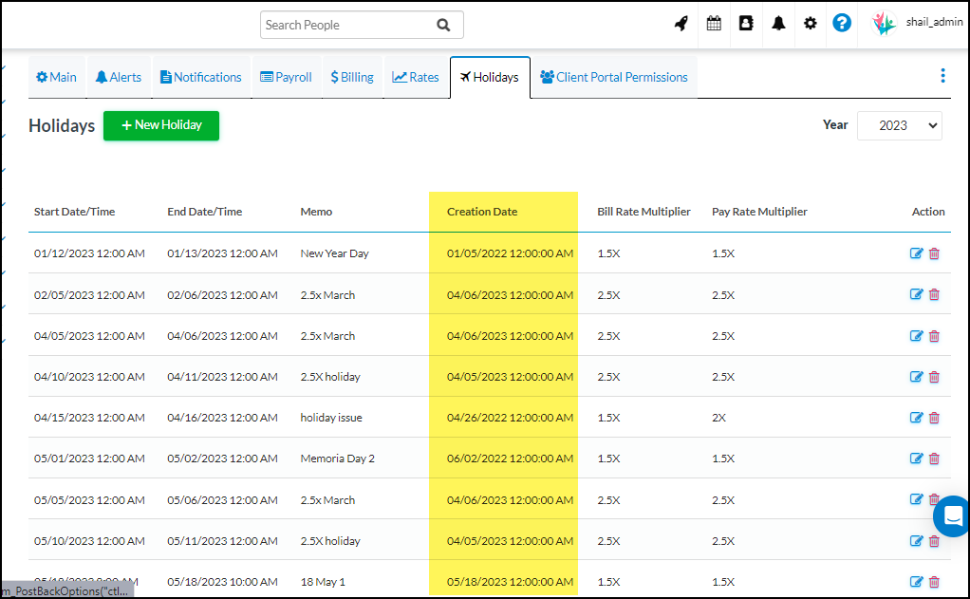The image size is (970, 599).
Task: Edit the New Year Day holiday with the pencil icon
Action: click(916, 253)
